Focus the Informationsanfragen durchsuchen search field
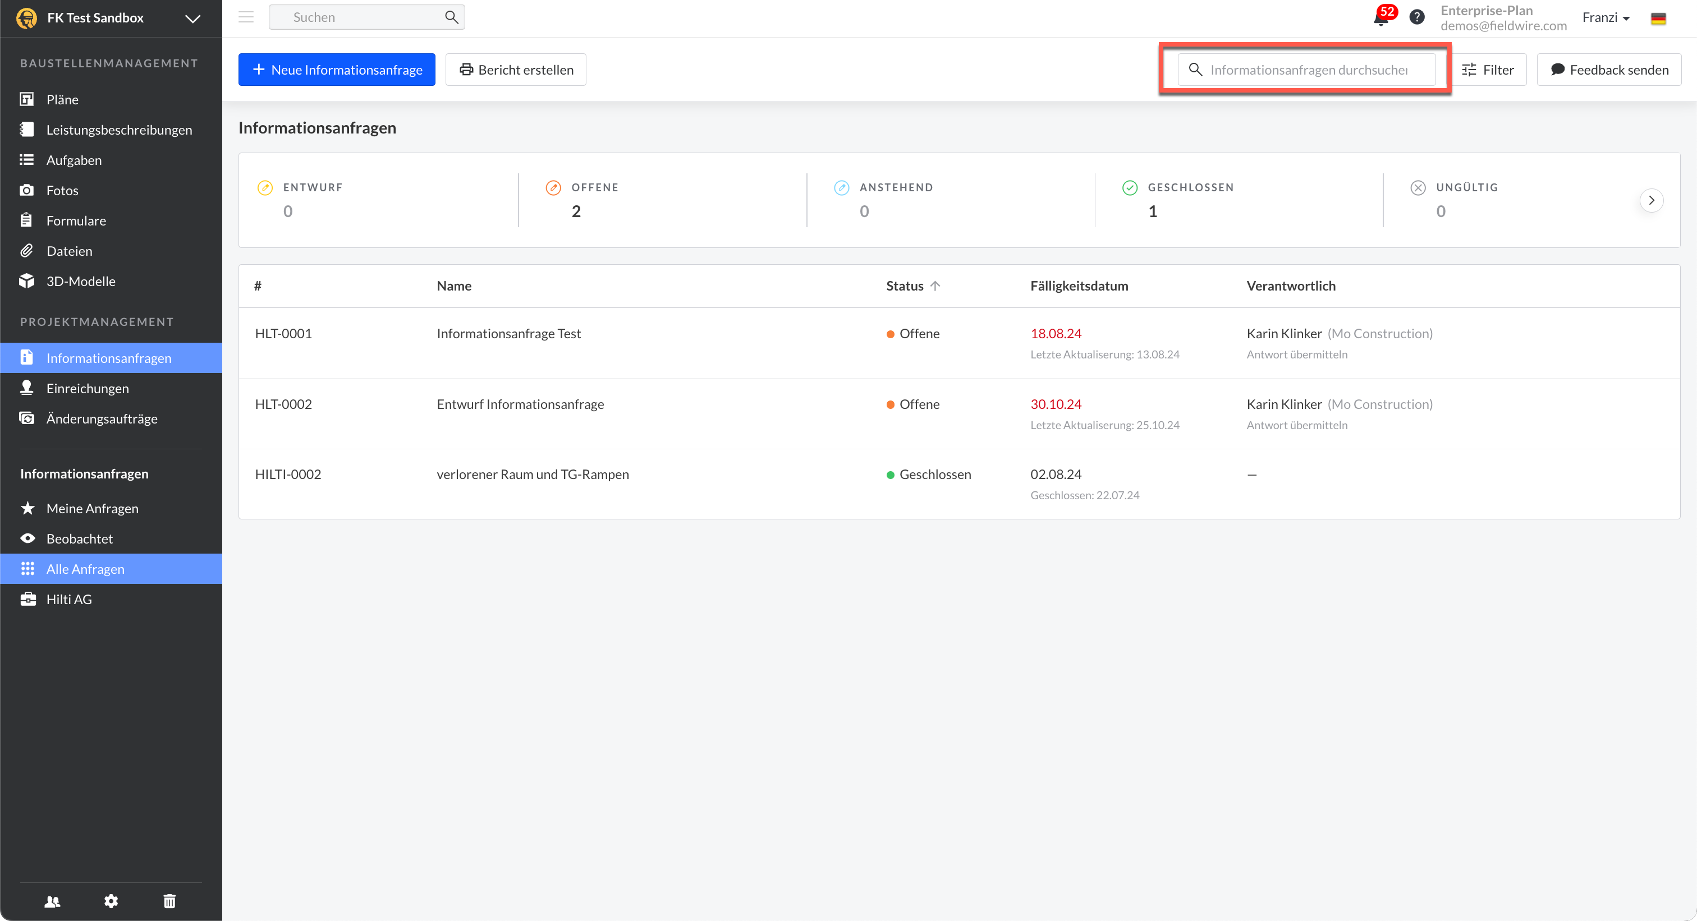Viewport: 1697px width, 921px height. click(1306, 70)
